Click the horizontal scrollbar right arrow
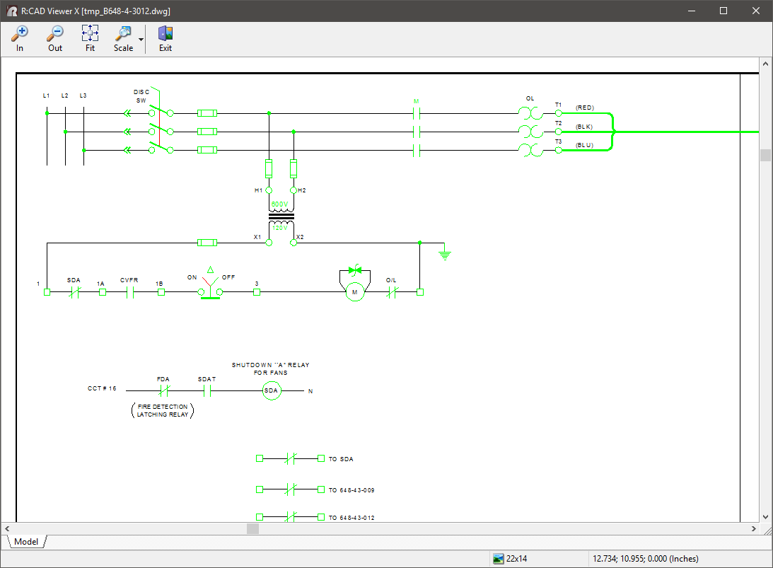Viewport: 773px width, 568px height. (755, 528)
